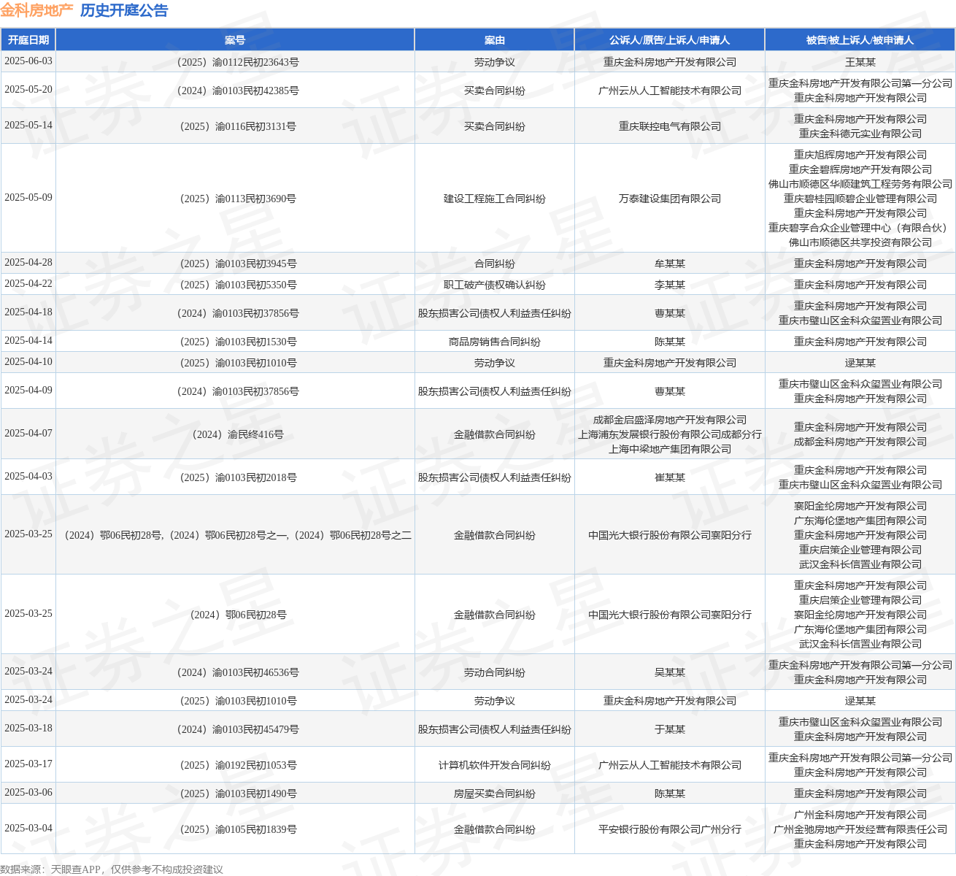The image size is (956, 876).
Task: Click date cell 2025-04-10
Action: 28,362
